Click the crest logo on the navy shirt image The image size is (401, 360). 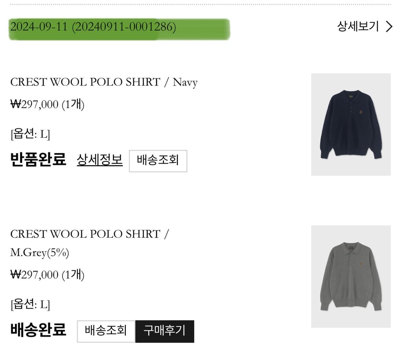click(x=361, y=112)
